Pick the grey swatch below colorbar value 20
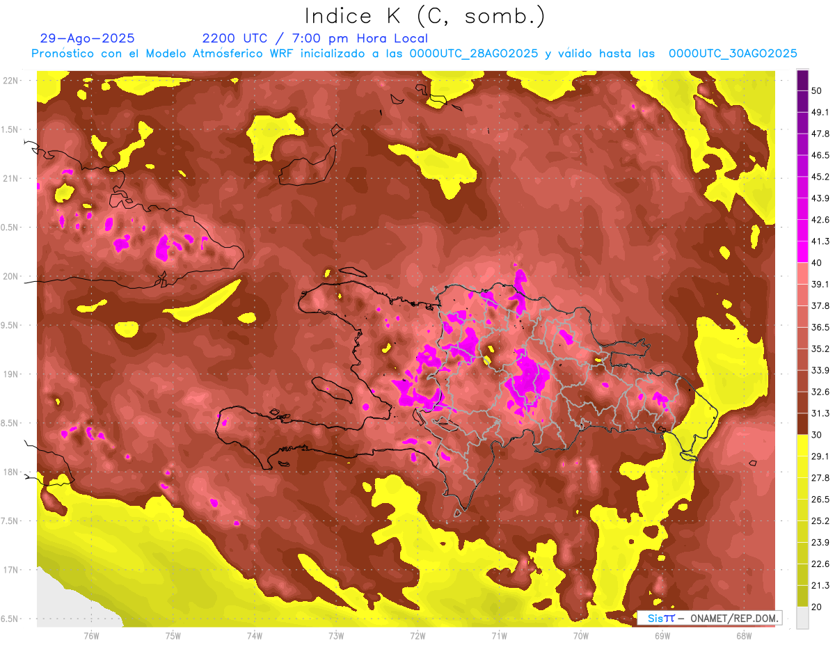 (802, 618)
